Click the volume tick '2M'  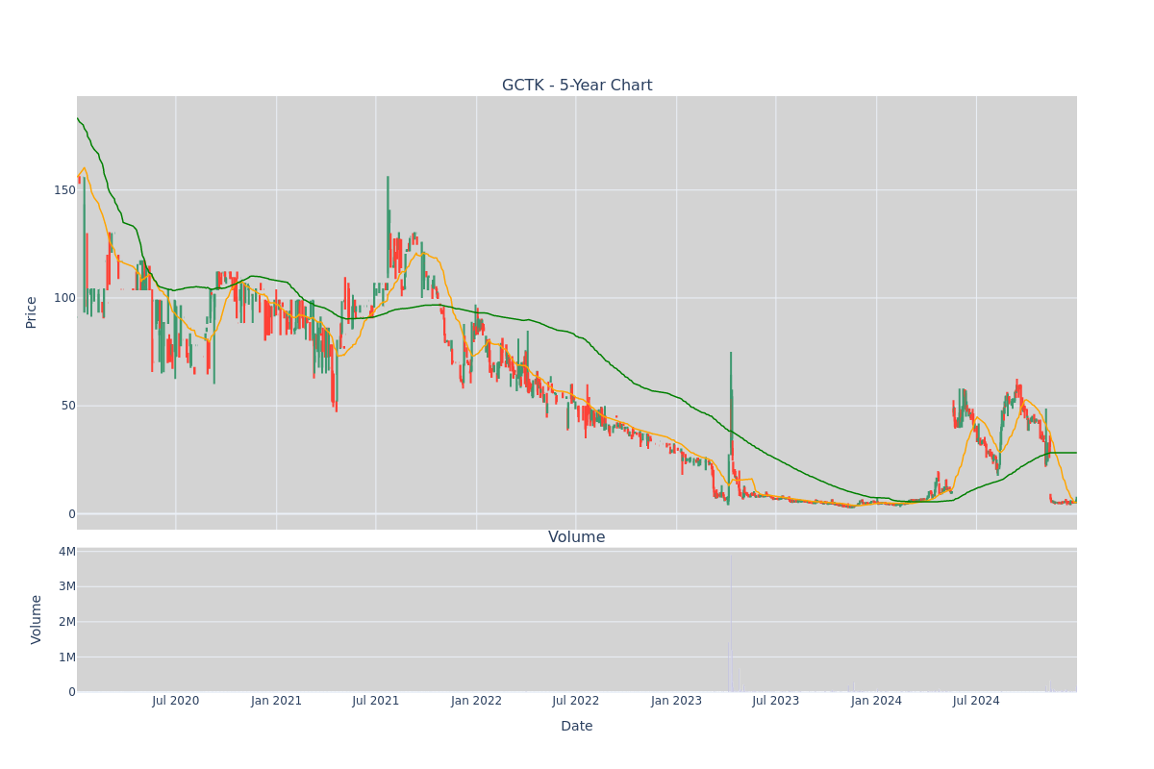(x=67, y=622)
